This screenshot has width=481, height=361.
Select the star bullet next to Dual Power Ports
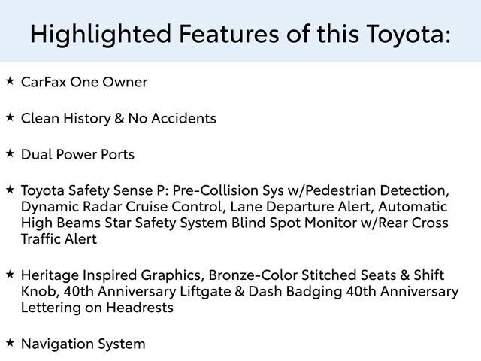pyautogui.click(x=10, y=153)
